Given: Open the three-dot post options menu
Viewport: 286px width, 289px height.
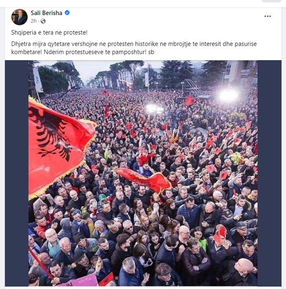Looking at the screenshot, I should 267,16.
